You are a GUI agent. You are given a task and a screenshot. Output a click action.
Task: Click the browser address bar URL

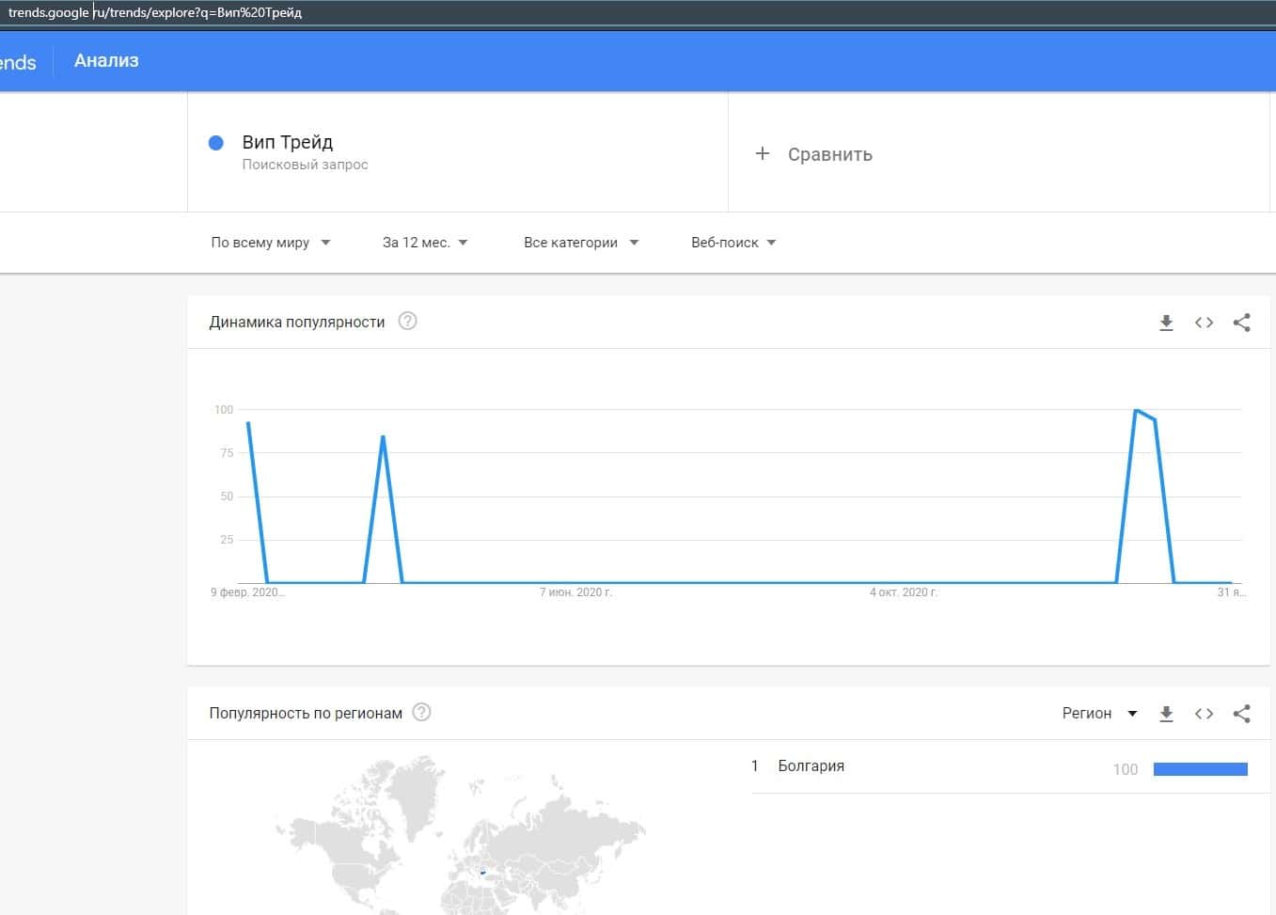pyautogui.click(x=155, y=12)
